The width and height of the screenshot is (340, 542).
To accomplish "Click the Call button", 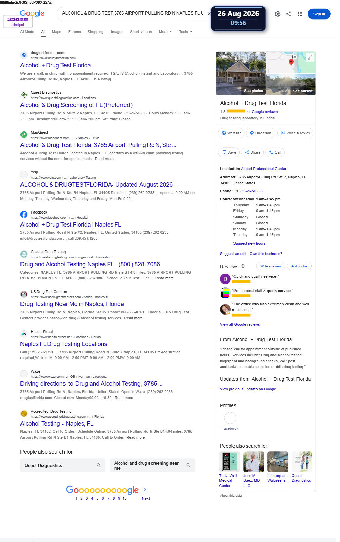I will 275,152.
